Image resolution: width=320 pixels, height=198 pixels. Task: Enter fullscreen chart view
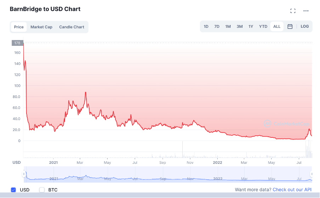293,11
